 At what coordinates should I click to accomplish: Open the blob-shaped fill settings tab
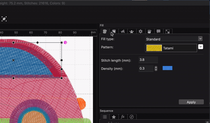coord(105,31)
